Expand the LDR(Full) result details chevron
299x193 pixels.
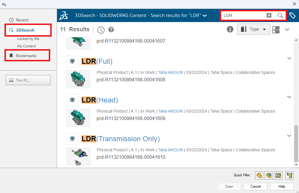pos(289,58)
